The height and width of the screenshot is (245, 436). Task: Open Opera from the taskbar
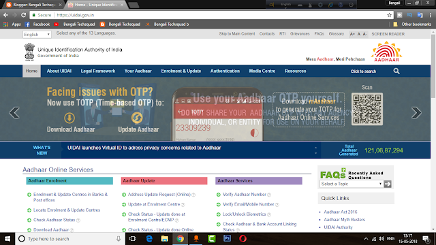(243, 239)
